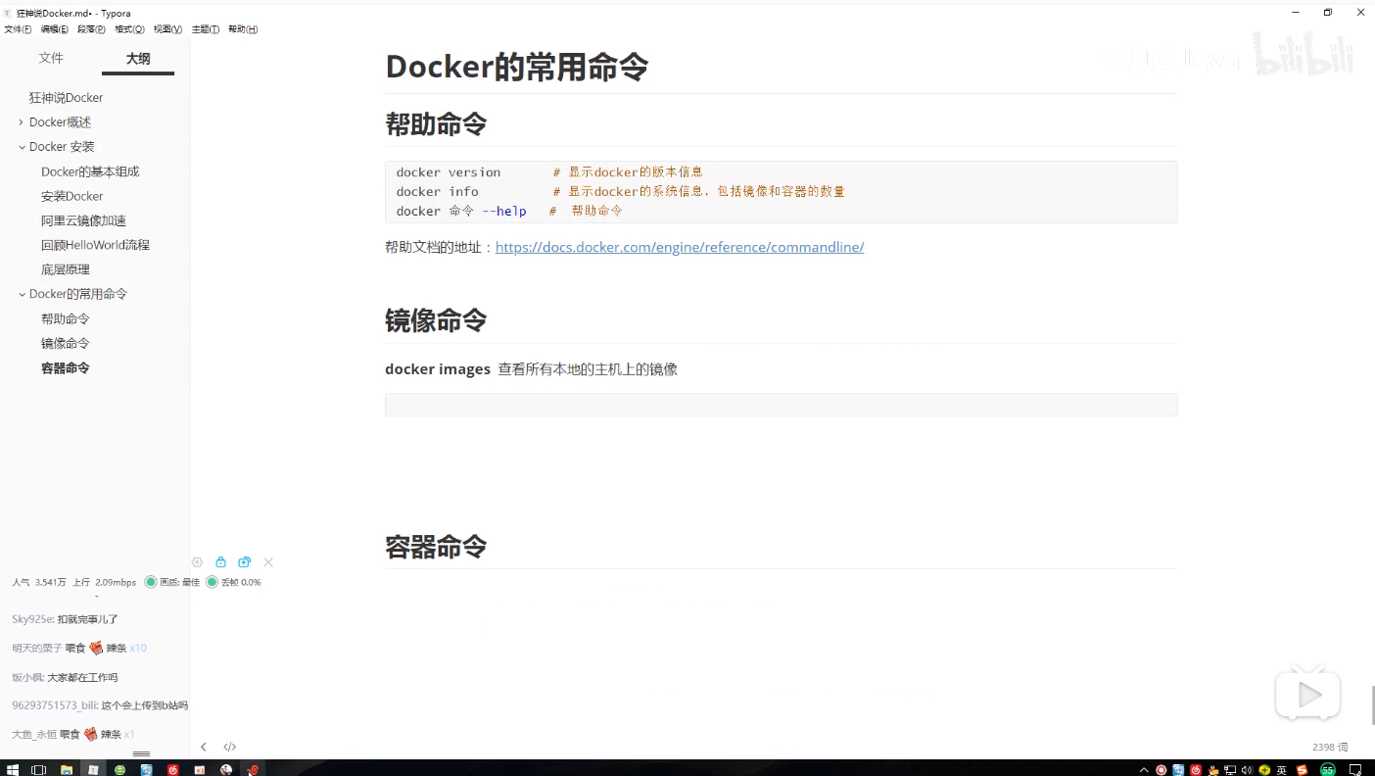1375x776 pixels.
Task: Open the volume control tray icon
Action: 1248,770
